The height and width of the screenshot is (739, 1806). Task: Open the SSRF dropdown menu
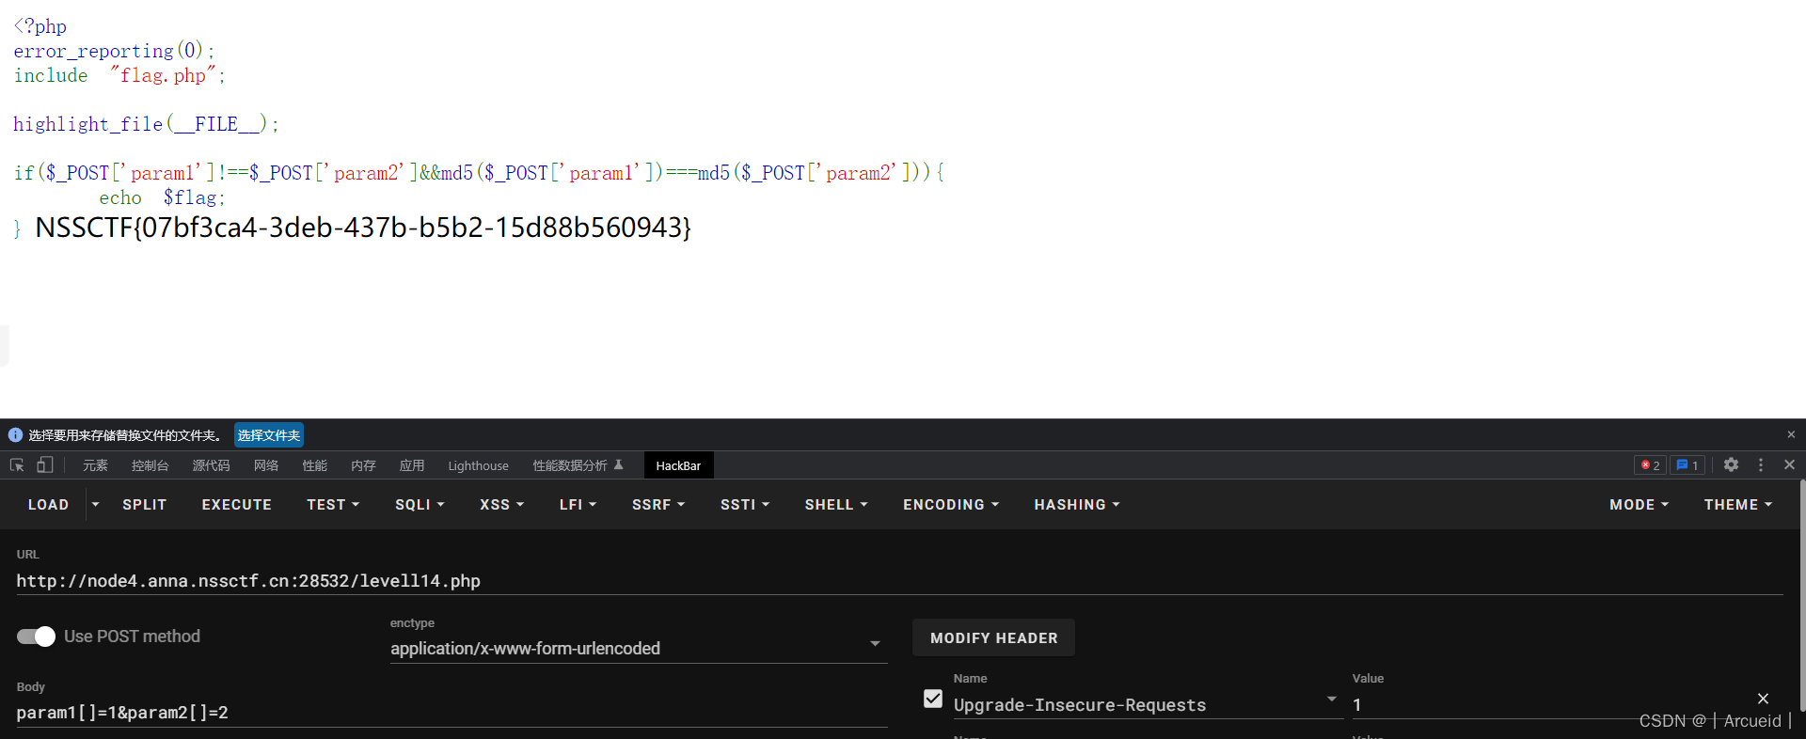coord(658,505)
